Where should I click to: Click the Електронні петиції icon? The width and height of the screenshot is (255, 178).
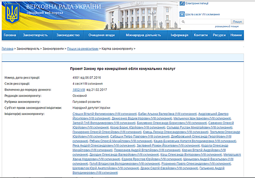pyautogui.click(x=182, y=3)
